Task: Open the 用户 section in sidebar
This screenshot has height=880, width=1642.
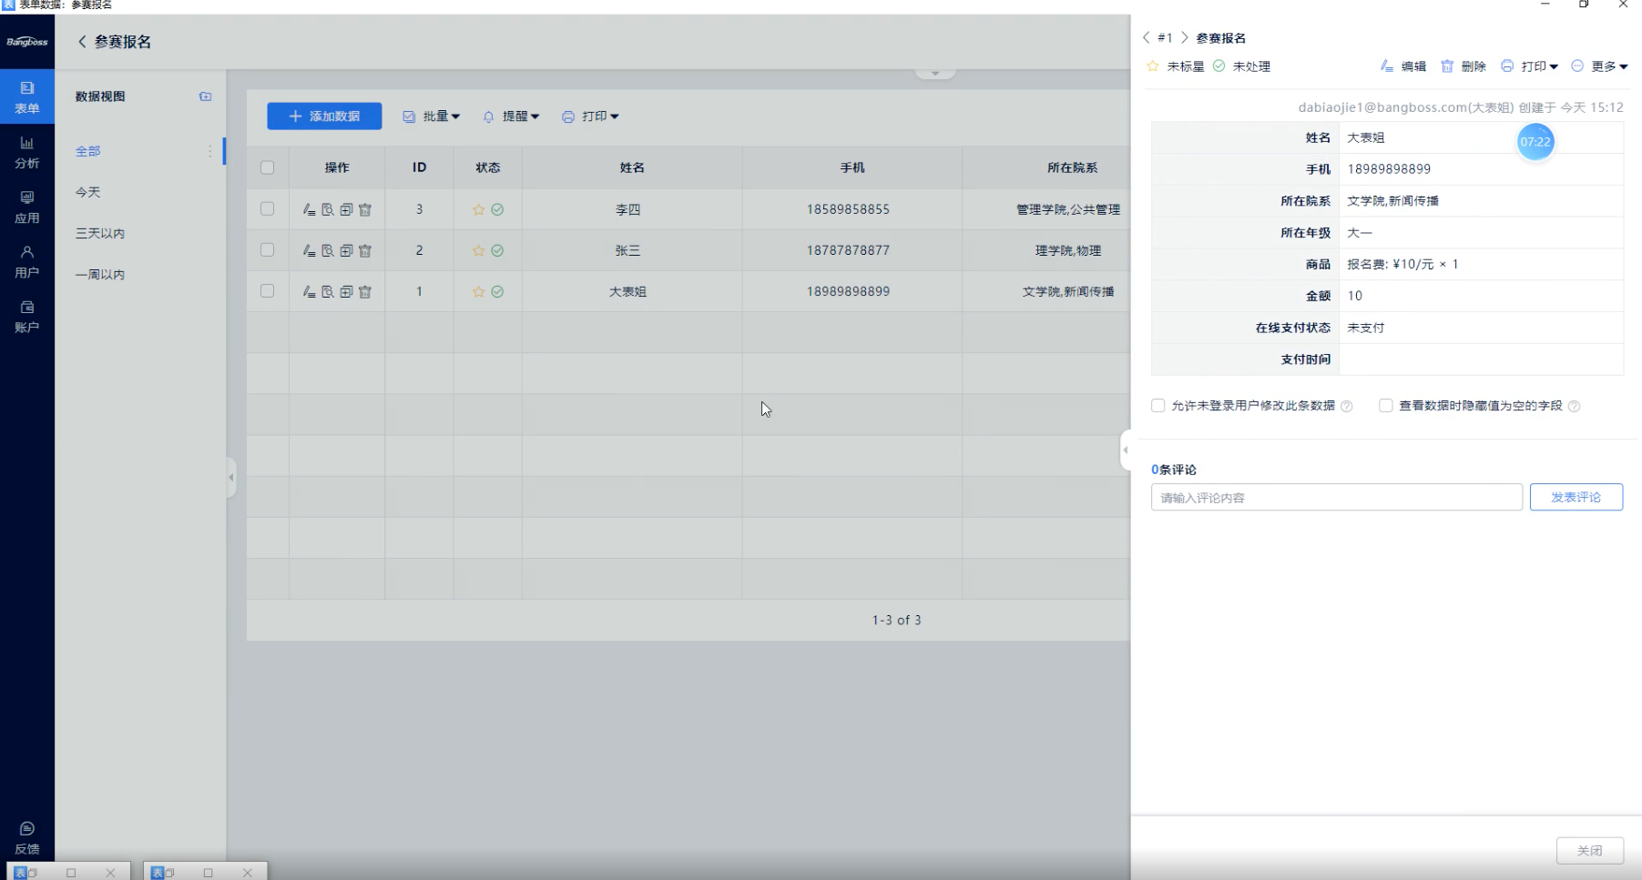Action: click(x=26, y=261)
